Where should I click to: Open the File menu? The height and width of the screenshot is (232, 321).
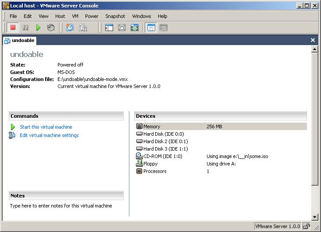point(13,16)
